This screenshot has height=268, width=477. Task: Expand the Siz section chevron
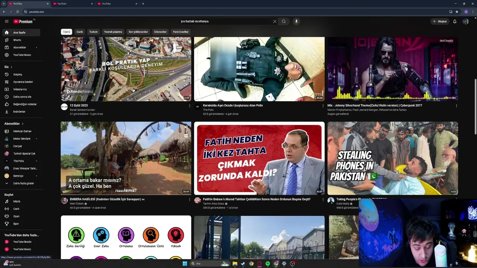click(11, 67)
